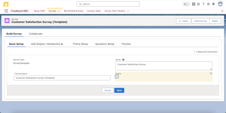226x113 pixels.
Task: Open Salesforce Guidance Center icon
Action: click(198, 4)
